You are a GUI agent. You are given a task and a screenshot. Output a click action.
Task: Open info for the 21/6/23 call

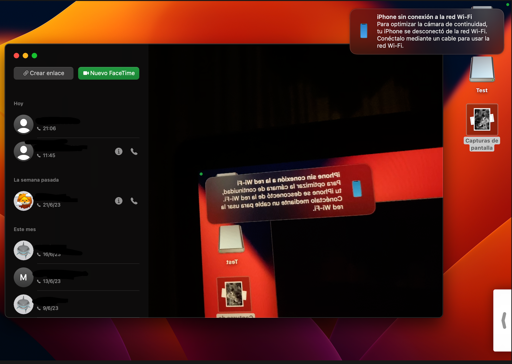tap(119, 201)
